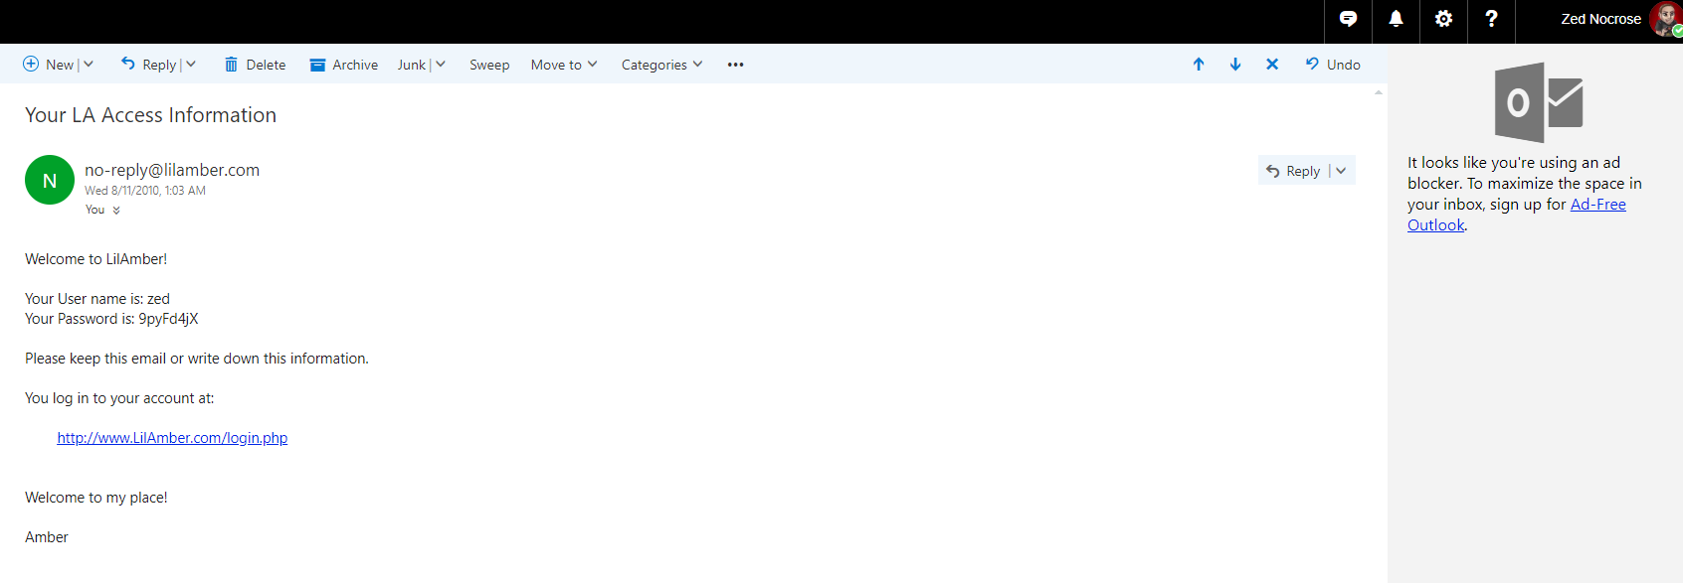This screenshot has width=1683, height=583.
Task: Click Zed Nocrose profile picture
Action: click(x=1666, y=19)
